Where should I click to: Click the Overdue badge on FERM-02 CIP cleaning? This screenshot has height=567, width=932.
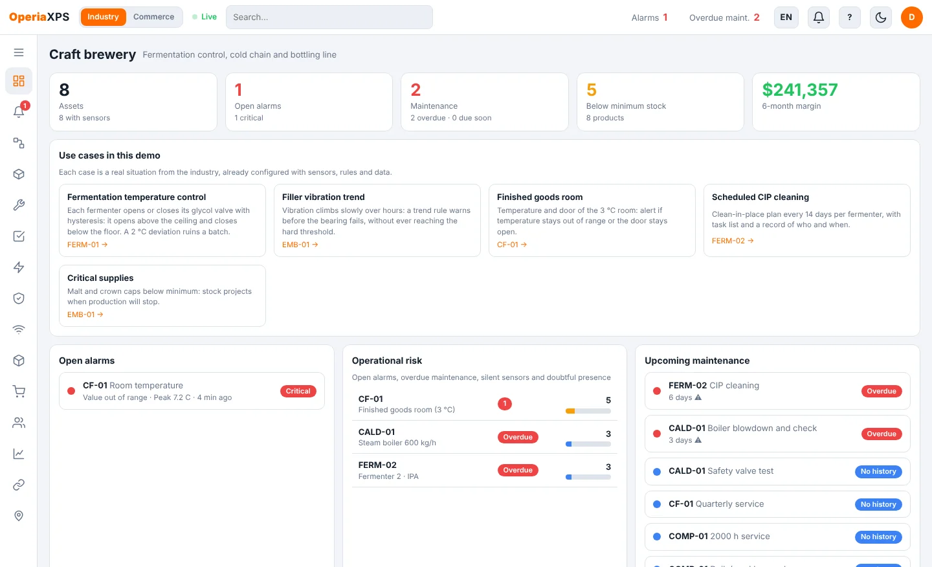pyautogui.click(x=882, y=391)
